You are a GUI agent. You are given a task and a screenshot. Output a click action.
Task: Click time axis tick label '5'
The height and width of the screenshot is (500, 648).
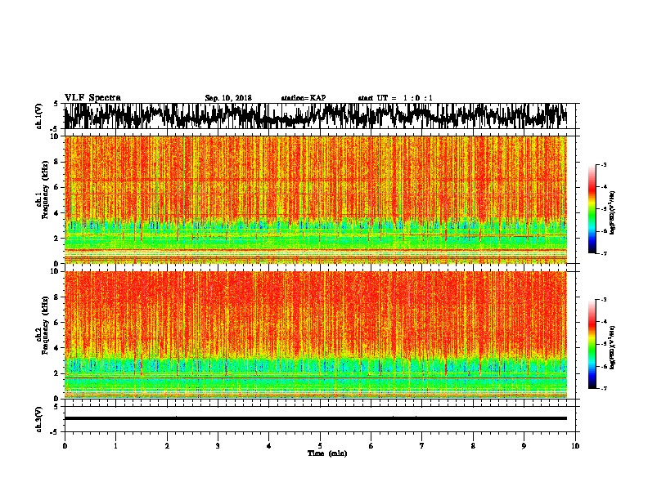coord(320,446)
